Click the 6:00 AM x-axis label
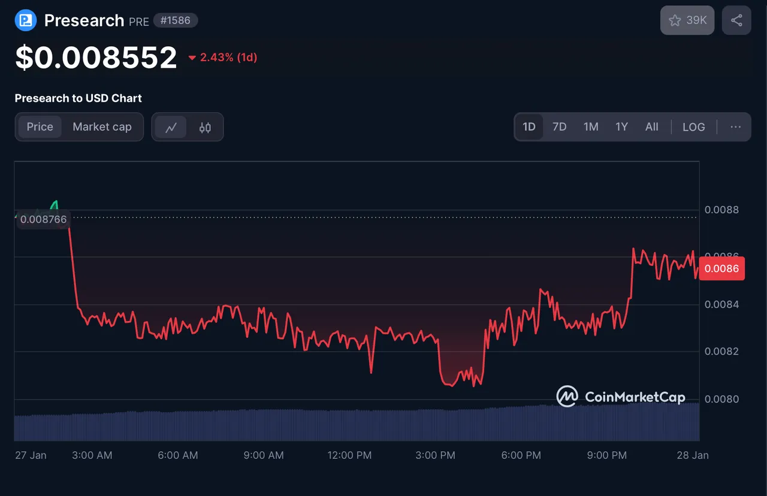Screen dimensions: 767x496 tap(178, 455)
